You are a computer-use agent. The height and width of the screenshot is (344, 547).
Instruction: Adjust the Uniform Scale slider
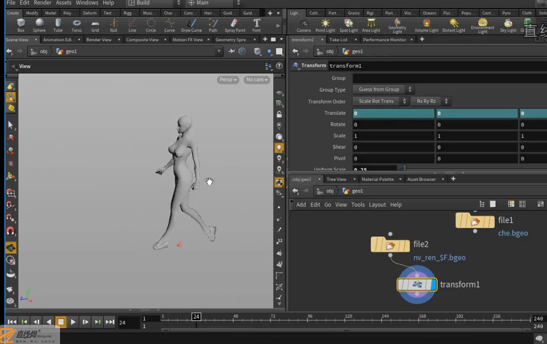point(404,169)
